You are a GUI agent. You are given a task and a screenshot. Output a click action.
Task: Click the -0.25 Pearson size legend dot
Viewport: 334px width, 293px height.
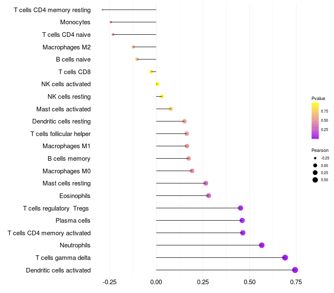[x=315, y=158]
